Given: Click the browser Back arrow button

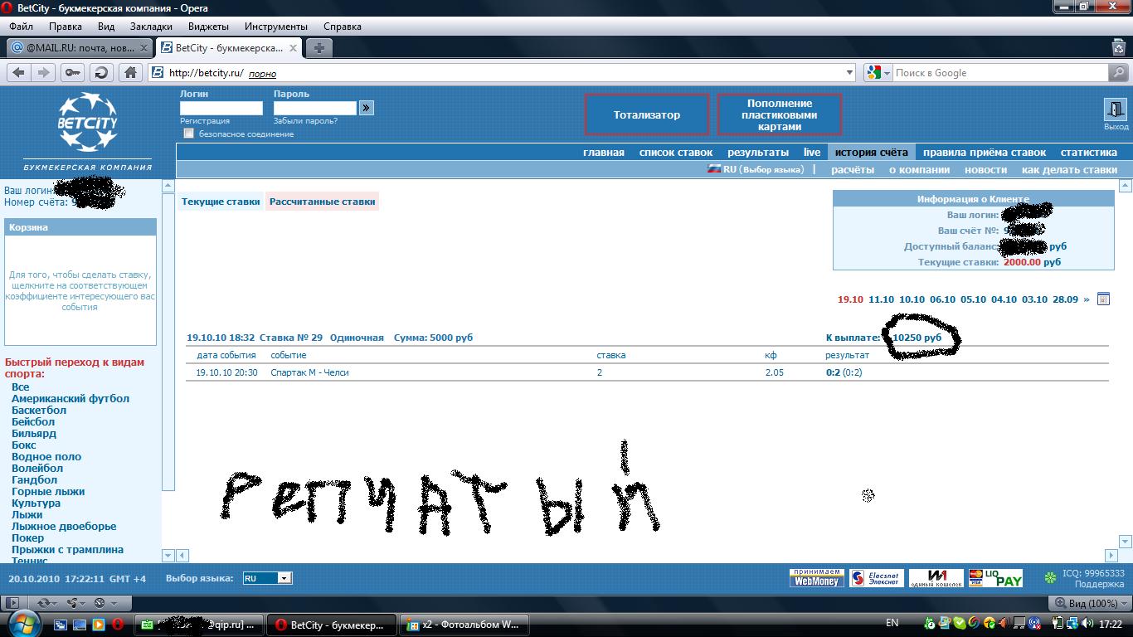Looking at the screenshot, I should point(18,73).
